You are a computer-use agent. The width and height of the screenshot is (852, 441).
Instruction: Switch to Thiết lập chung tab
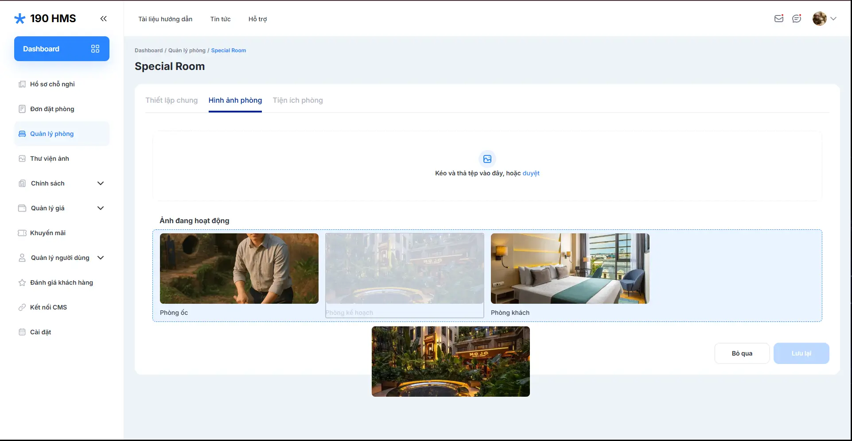coord(171,101)
